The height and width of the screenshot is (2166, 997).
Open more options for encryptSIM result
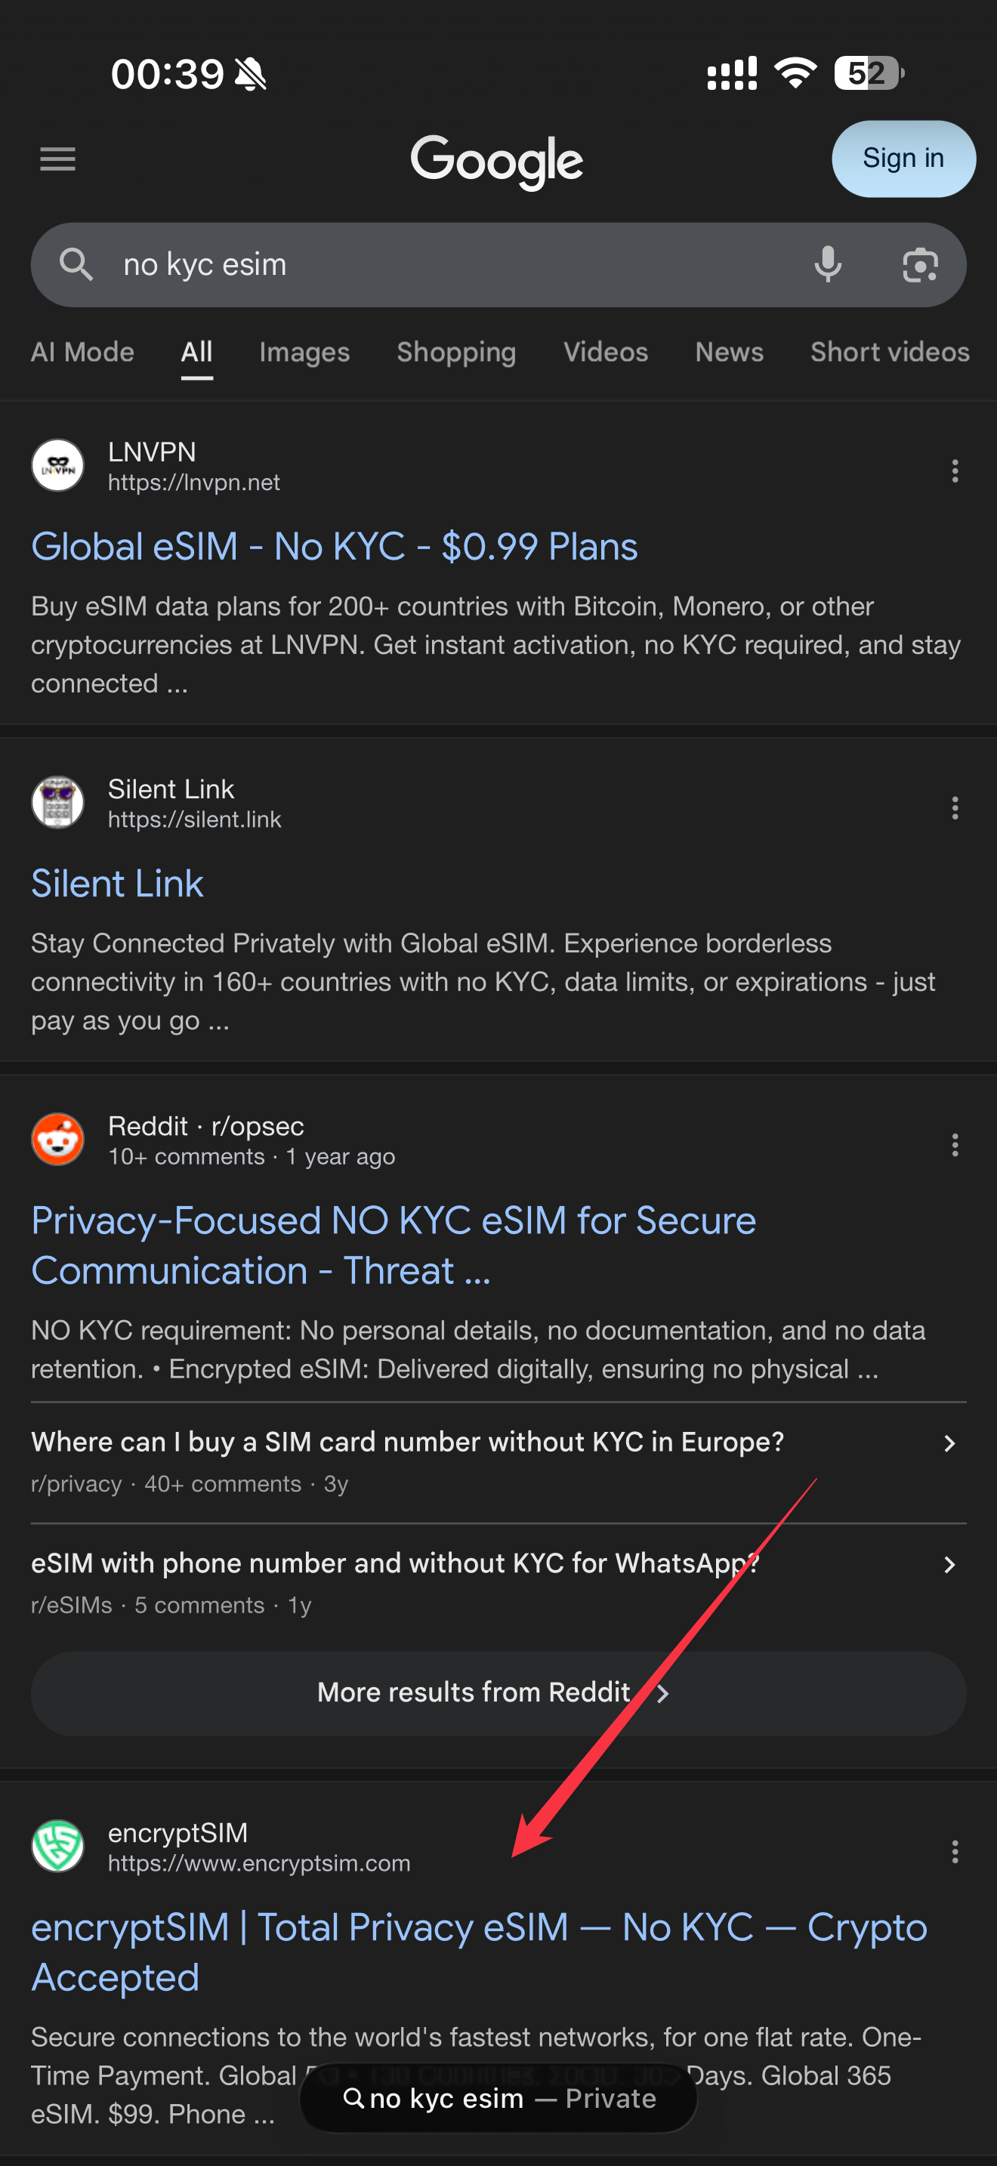tap(954, 1850)
